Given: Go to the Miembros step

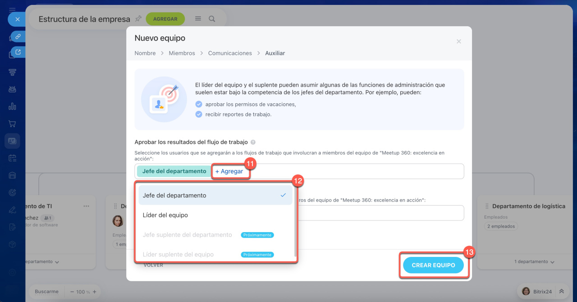Looking at the screenshot, I should point(182,53).
